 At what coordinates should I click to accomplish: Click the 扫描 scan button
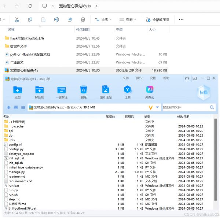203,92
